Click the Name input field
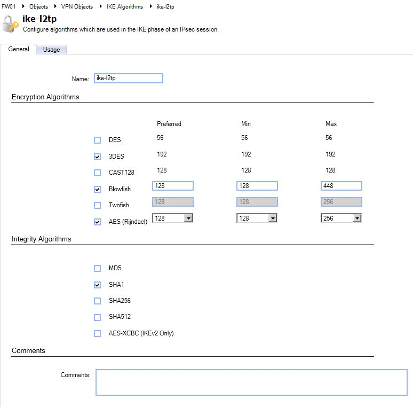Viewport: 413px width, 407px height. coord(128,79)
